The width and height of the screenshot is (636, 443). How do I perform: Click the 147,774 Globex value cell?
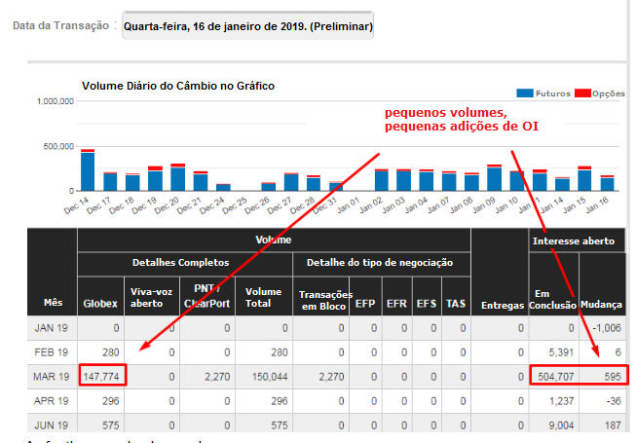[x=102, y=375]
